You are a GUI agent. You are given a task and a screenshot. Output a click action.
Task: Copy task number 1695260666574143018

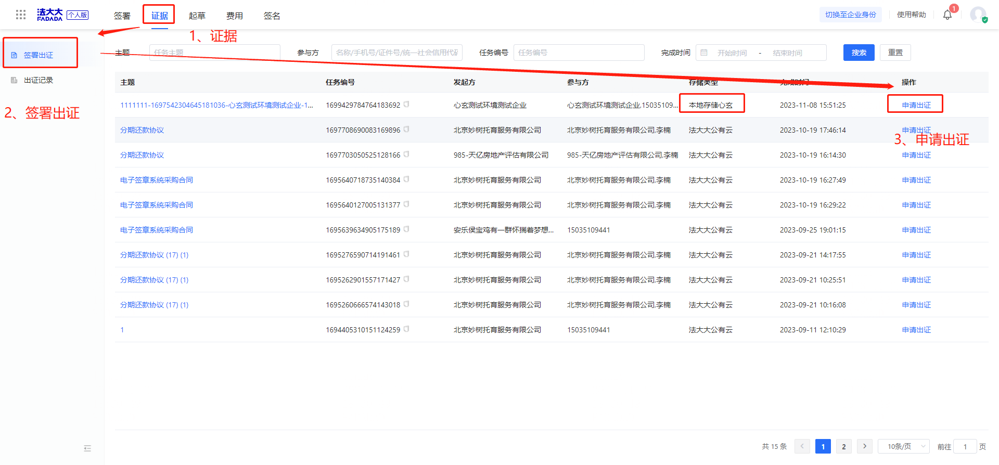[406, 304]
